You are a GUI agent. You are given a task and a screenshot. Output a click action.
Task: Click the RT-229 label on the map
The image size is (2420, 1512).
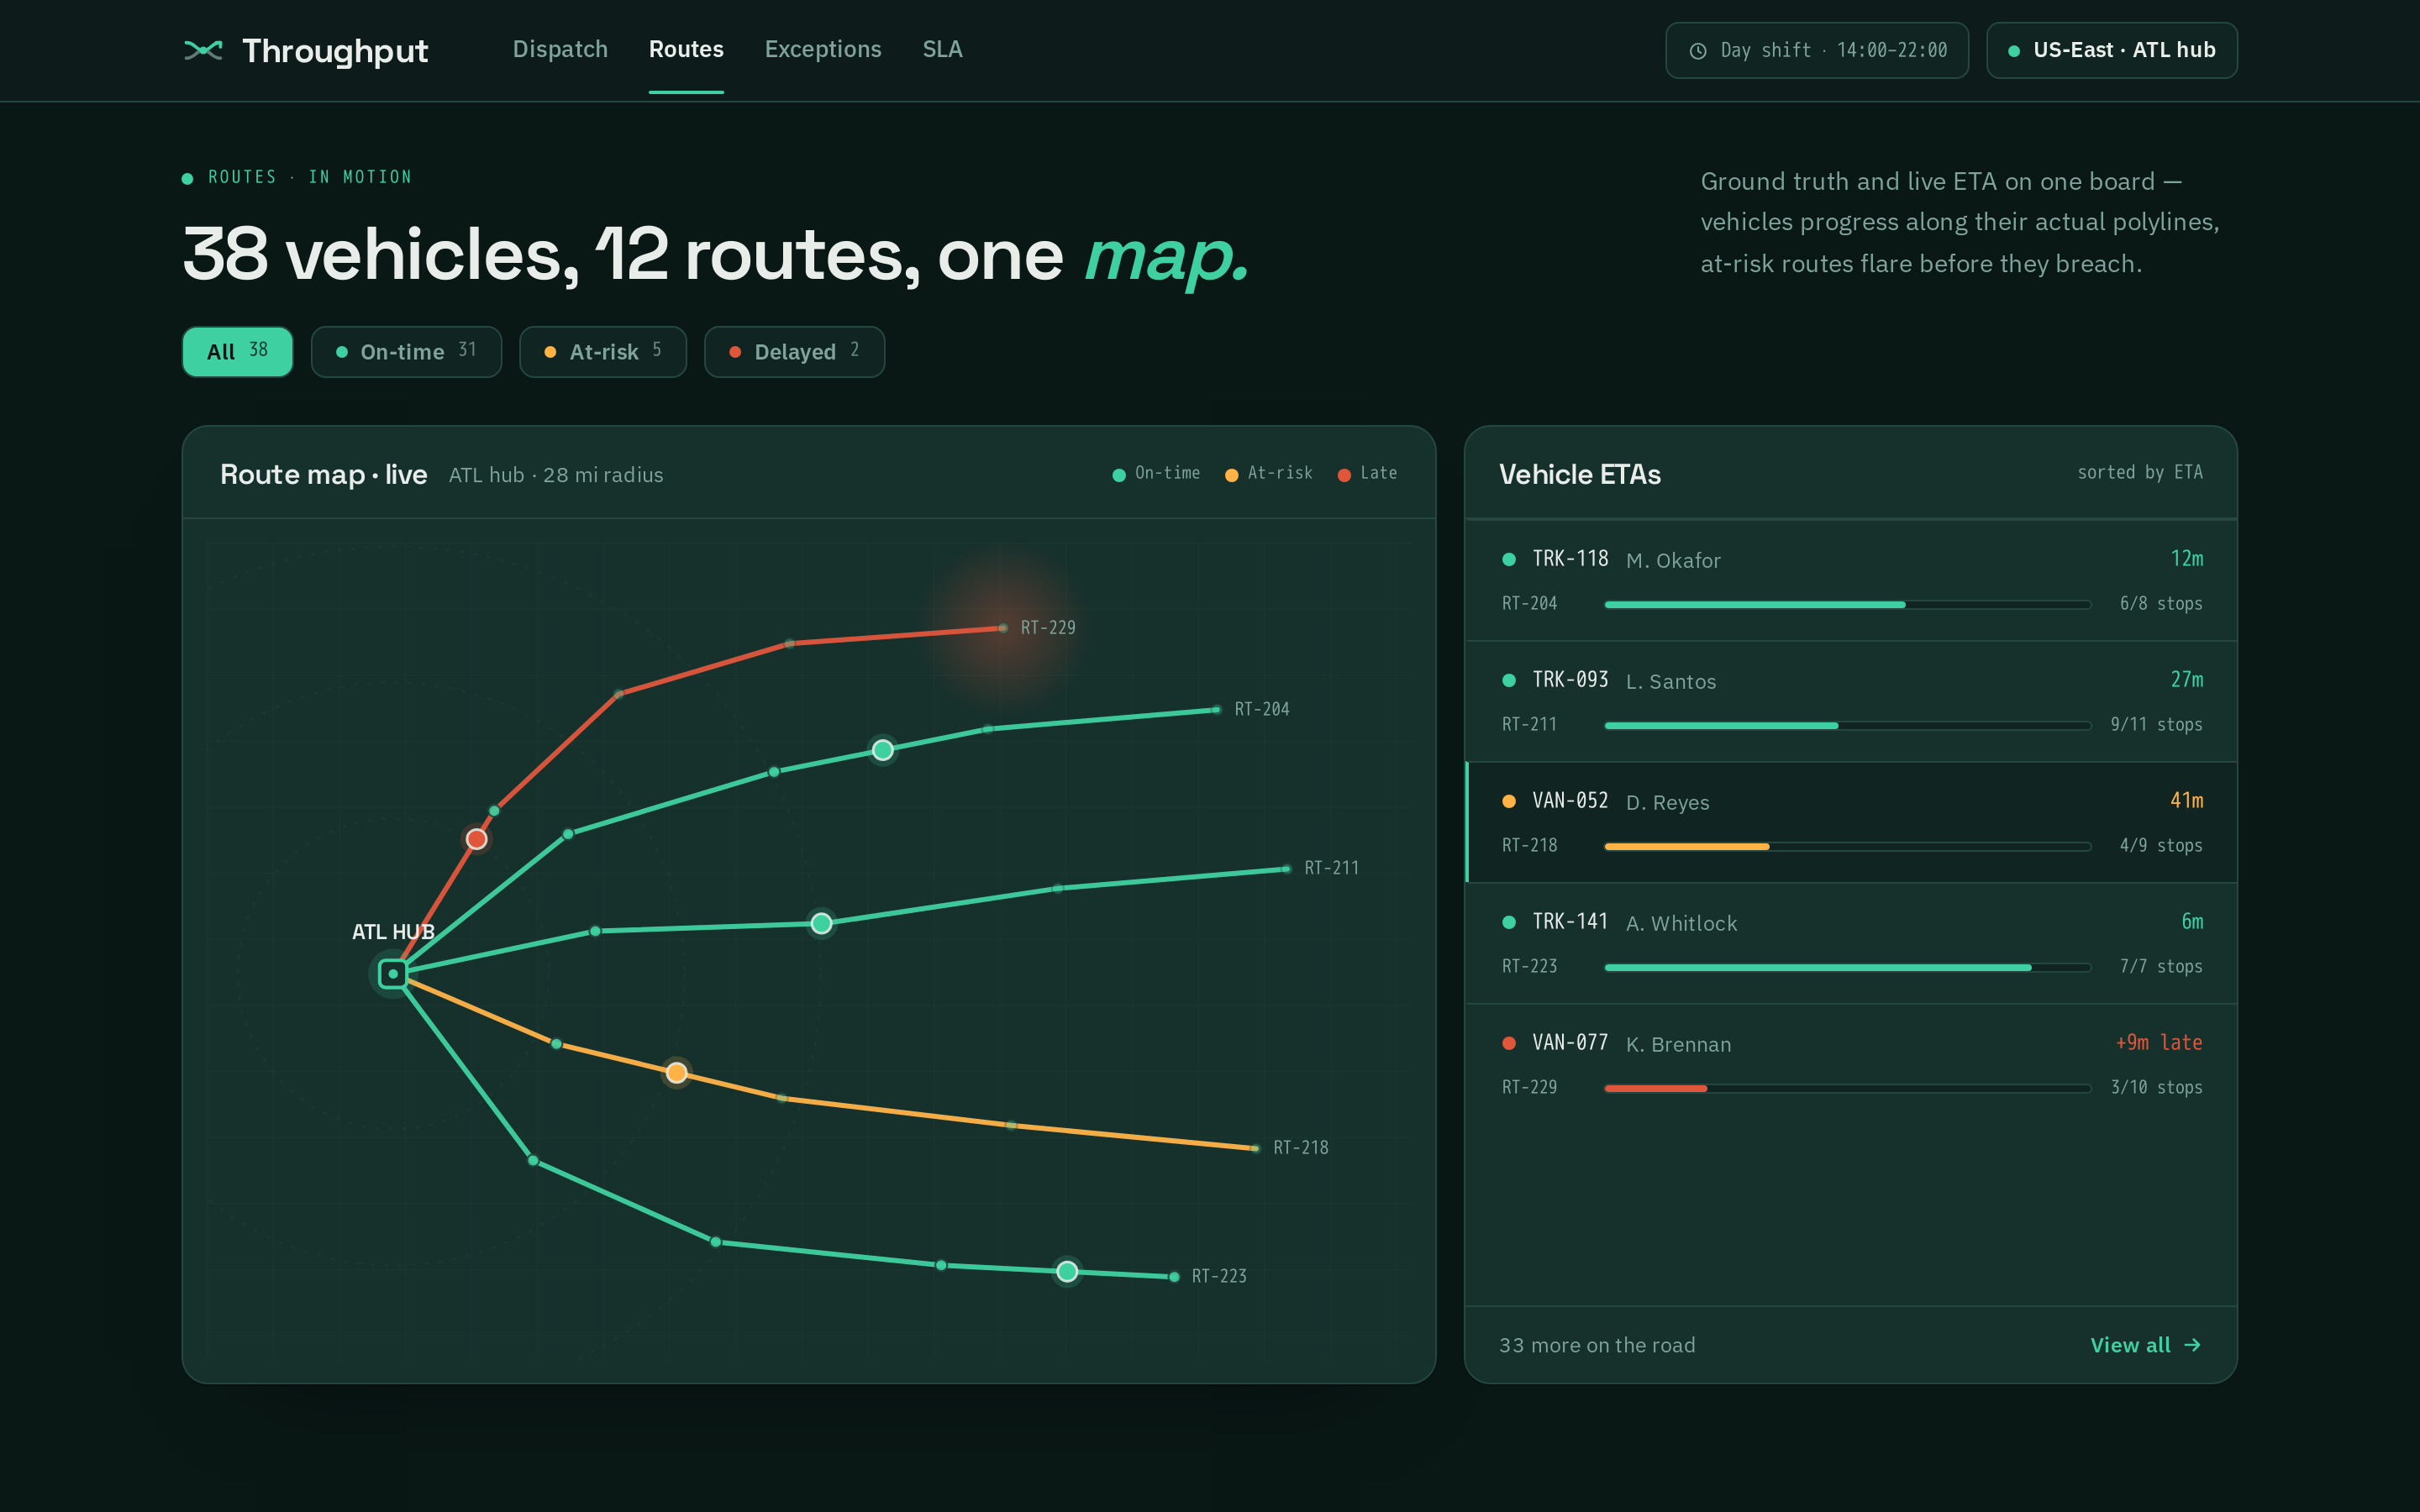point(1048,628)
